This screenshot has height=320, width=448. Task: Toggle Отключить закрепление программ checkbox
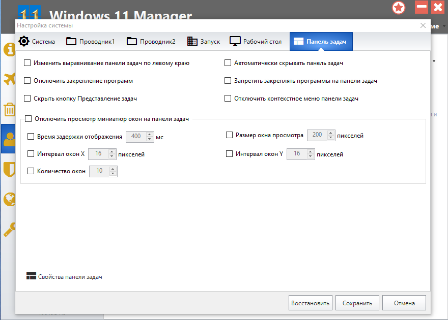(27, 81)
